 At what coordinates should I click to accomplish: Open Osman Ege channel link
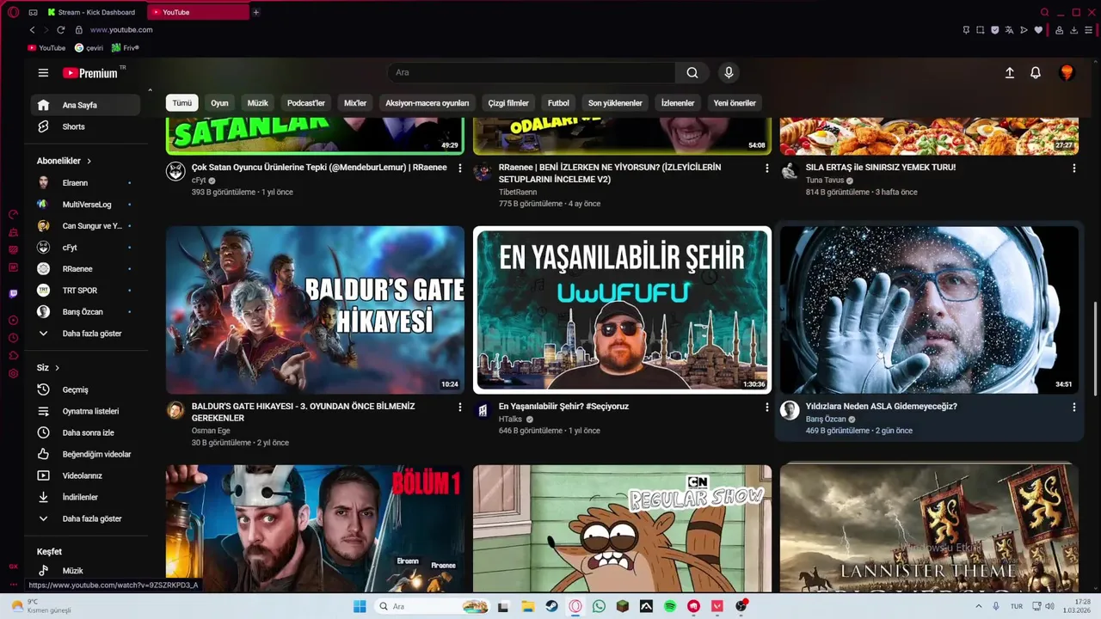(211, 431)
